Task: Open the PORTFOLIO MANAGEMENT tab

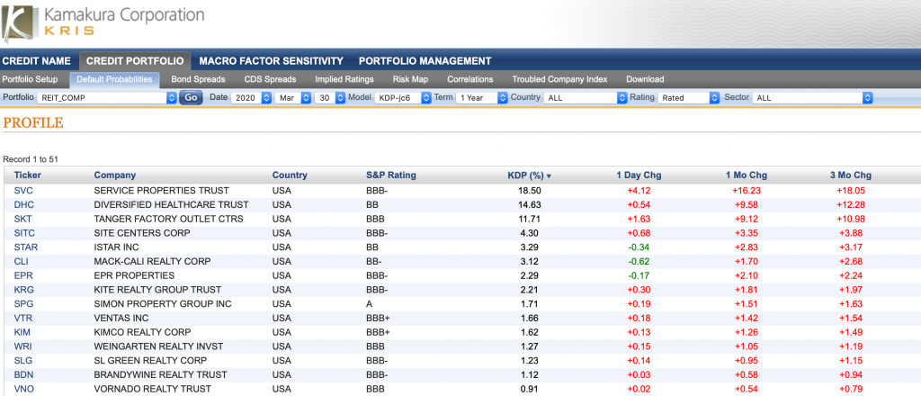Action: (425, 61)
